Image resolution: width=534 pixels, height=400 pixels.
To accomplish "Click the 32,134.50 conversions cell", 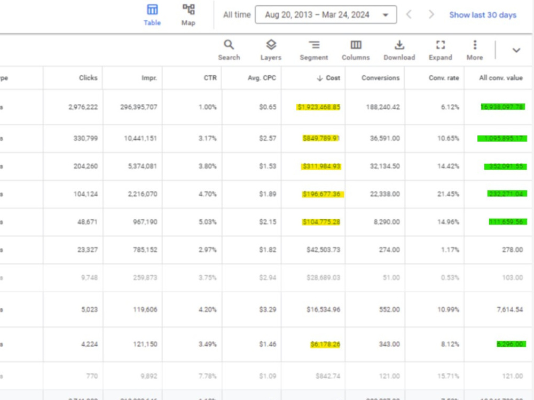I will pos(385,166).
